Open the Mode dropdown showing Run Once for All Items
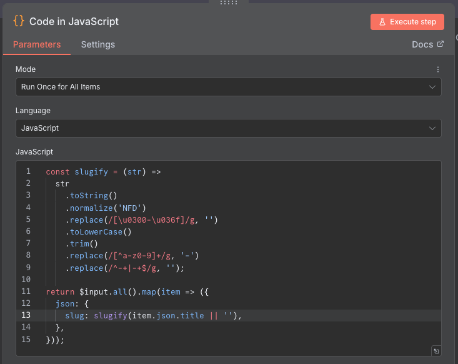Screen dimensions: 458x364 [229, 87]
